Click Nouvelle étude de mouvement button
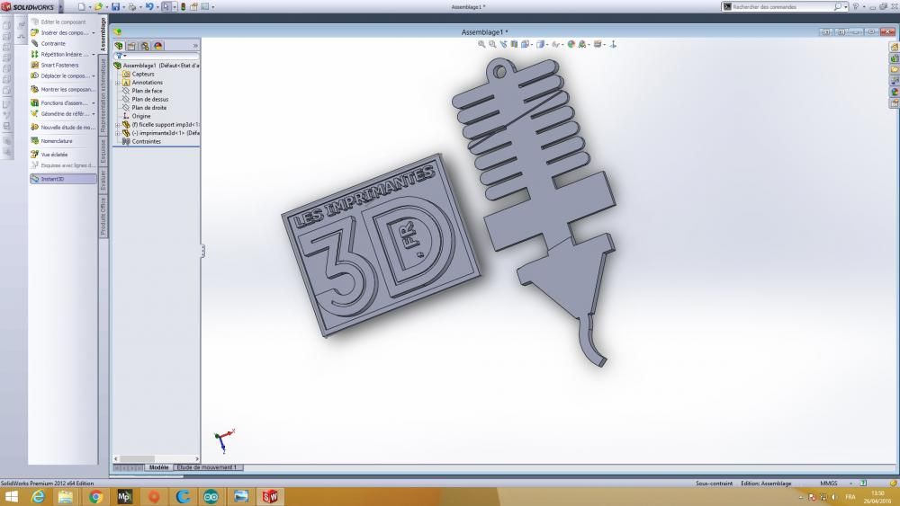This screenshot has width=900, height=506. 63,128
